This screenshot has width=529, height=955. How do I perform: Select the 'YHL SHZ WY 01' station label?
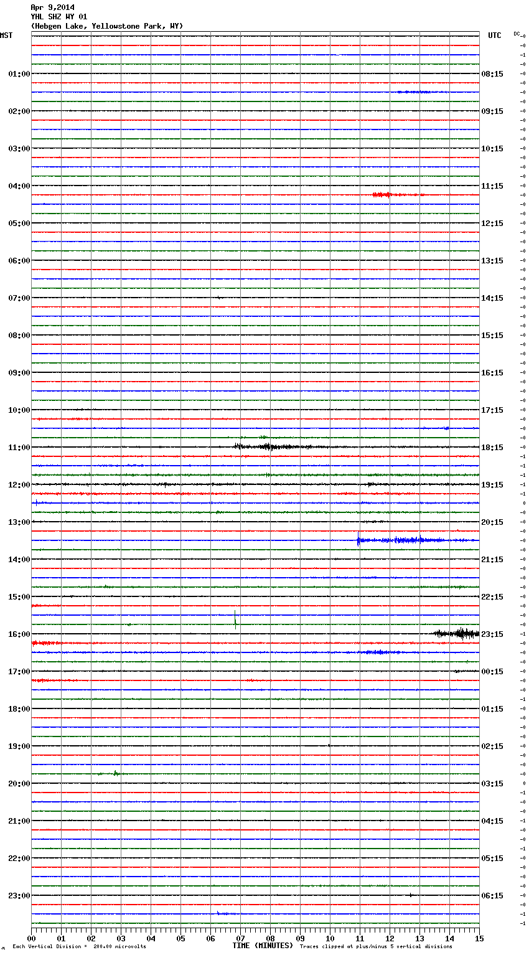59,17
